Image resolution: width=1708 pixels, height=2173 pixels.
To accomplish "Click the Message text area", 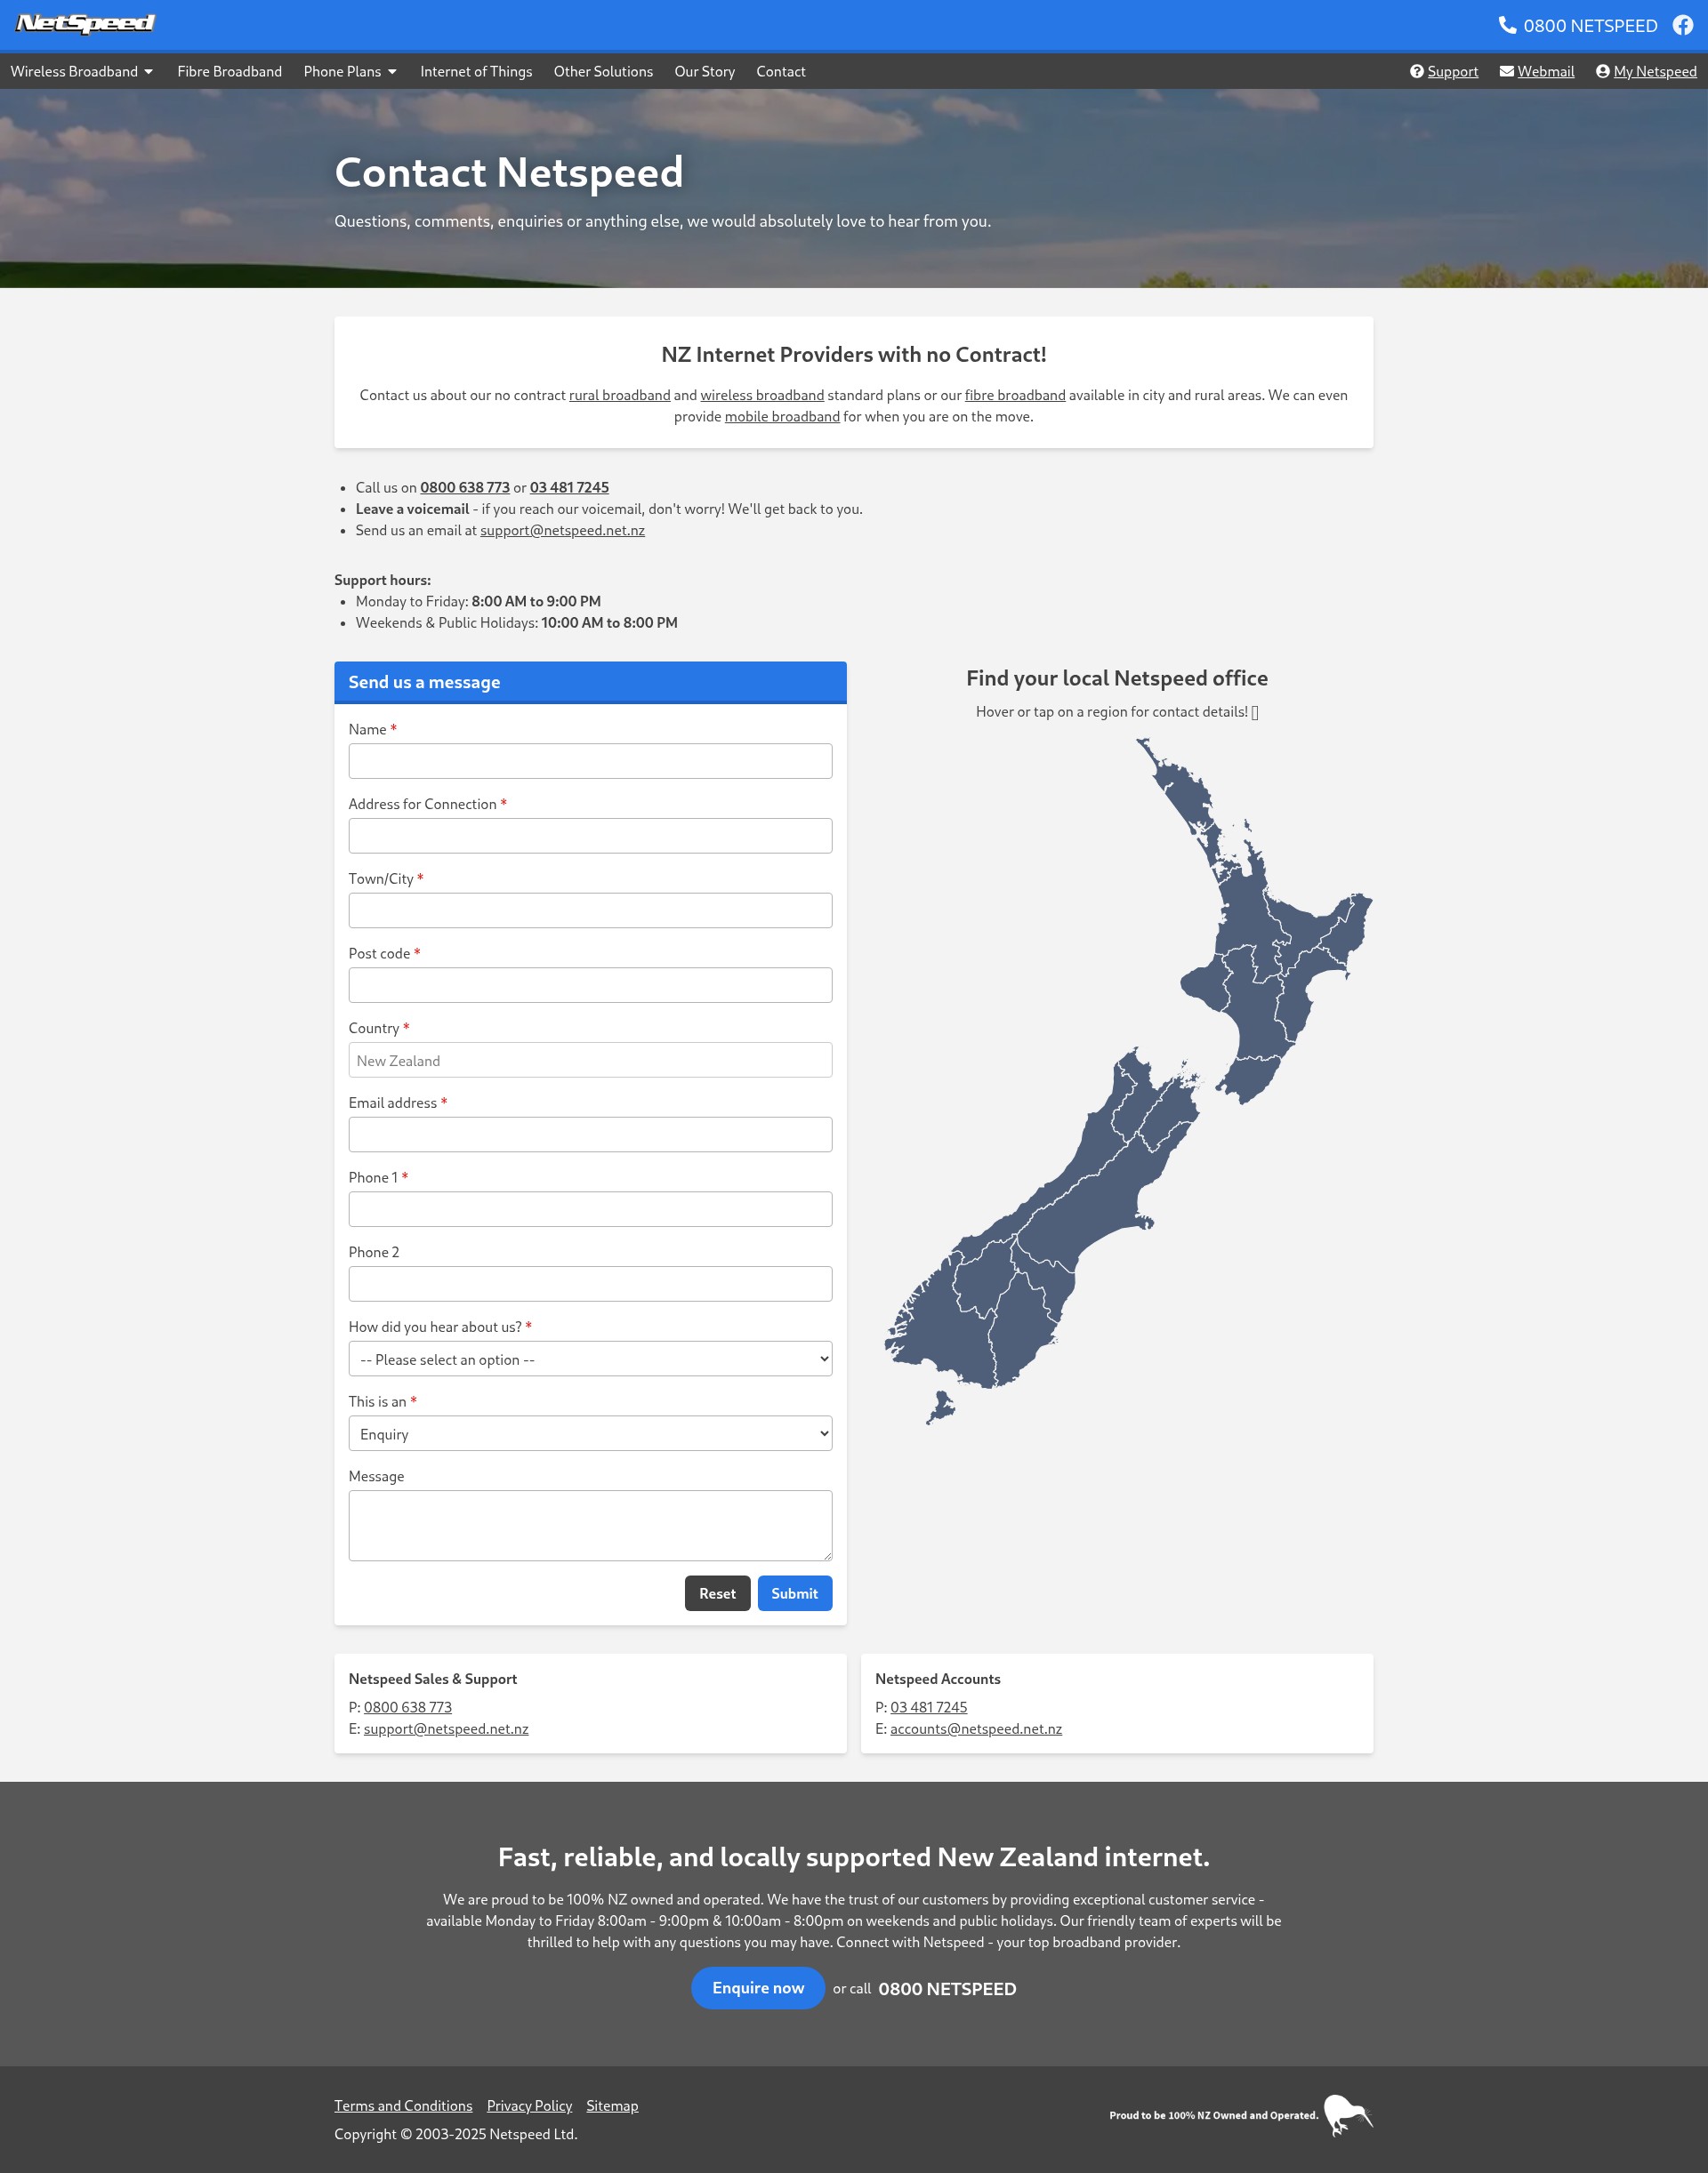I will 590,1526.
